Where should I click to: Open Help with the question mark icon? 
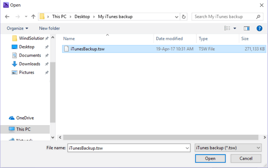coord(259,28)
